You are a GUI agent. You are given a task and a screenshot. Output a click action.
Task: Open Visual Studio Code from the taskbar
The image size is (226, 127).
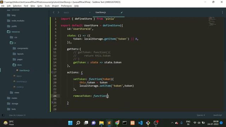(x=140, y=123)
